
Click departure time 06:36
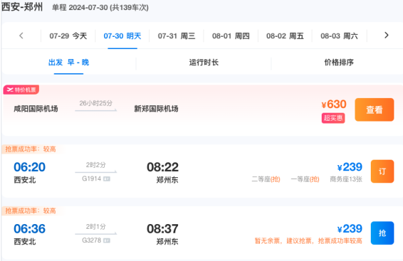[30, 229]
